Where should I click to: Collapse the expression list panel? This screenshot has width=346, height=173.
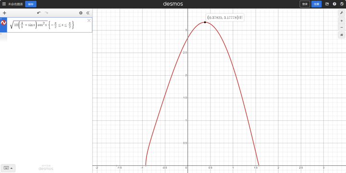tap(88, 13)
